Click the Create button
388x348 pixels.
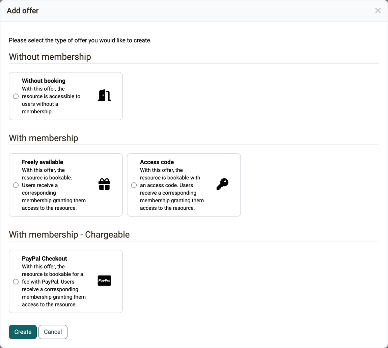click(x=23, y=332)
